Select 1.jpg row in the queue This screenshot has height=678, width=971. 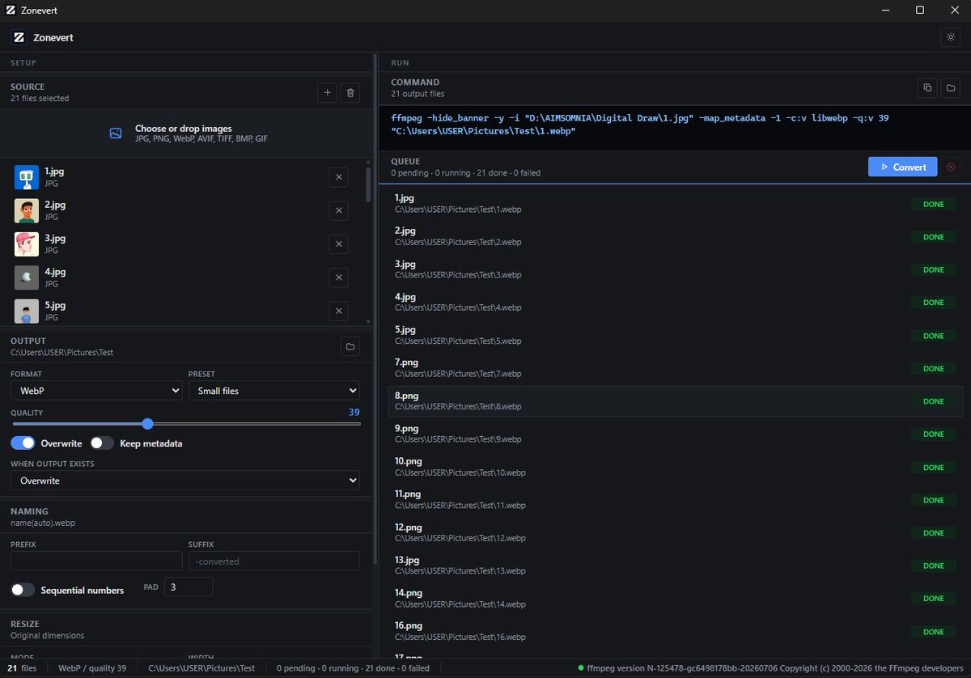click(675, 203)
